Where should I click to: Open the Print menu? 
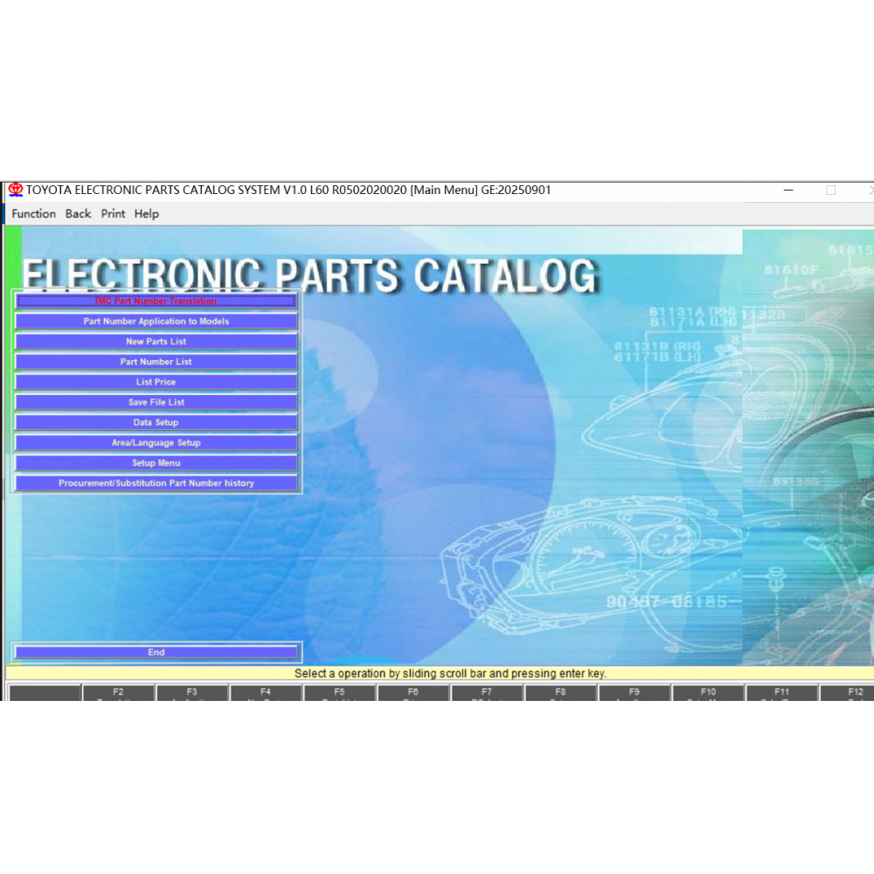113,214
